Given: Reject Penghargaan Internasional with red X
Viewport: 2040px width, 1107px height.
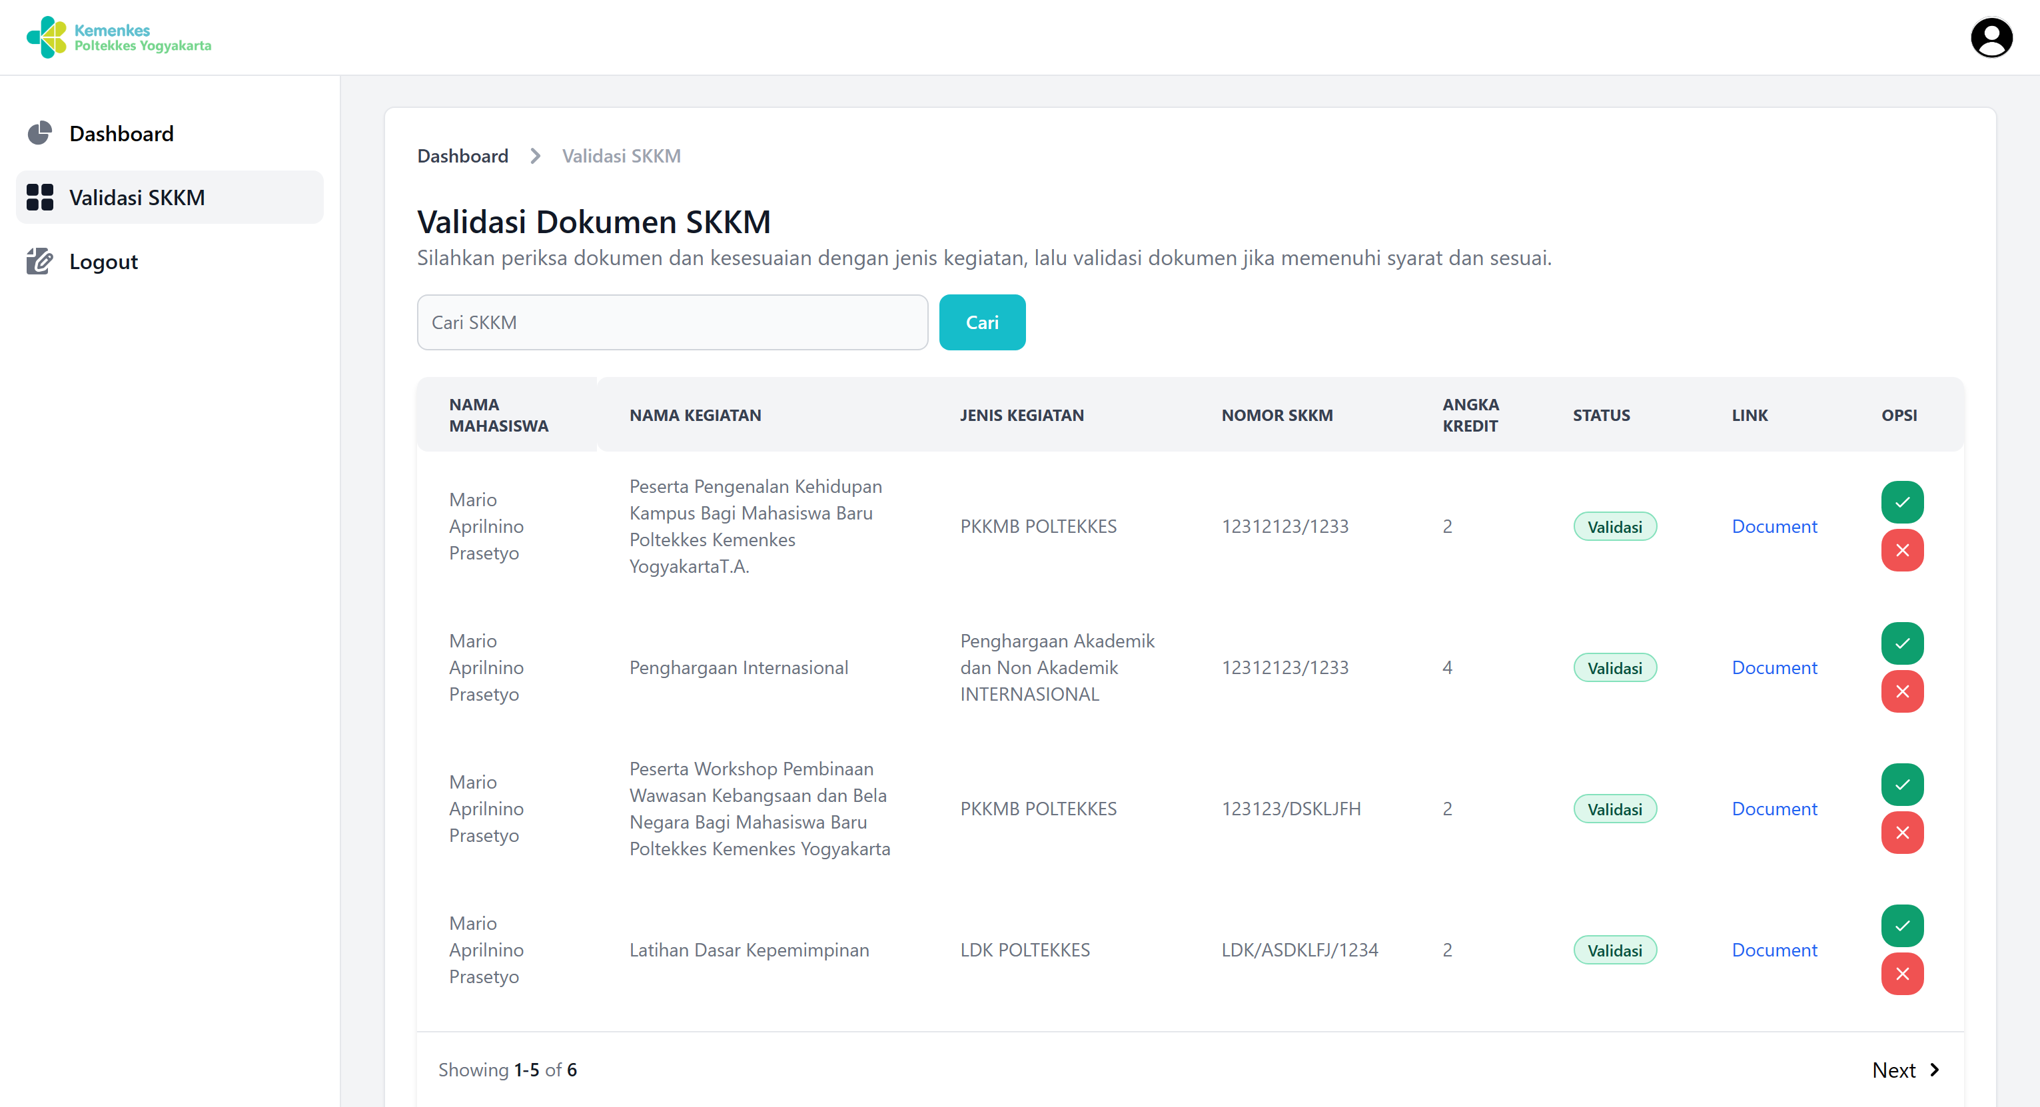Looking at the screenshot, I should click(x=1901, y=691).
